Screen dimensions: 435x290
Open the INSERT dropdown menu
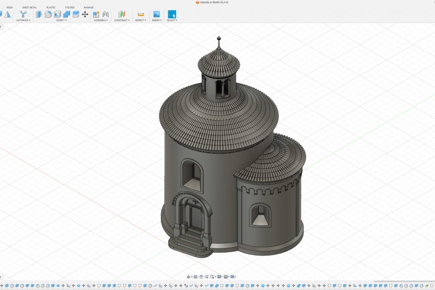point(157,20)
